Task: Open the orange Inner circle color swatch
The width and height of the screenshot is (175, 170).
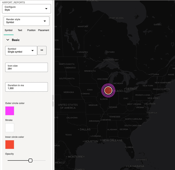Action: point(10,144)
